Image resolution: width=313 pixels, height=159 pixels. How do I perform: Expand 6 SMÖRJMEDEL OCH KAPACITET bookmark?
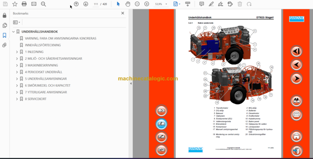(x=17, y=85)
